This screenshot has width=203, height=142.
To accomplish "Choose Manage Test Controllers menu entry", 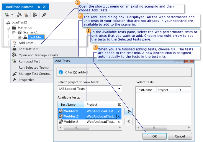I will (32, 74).
